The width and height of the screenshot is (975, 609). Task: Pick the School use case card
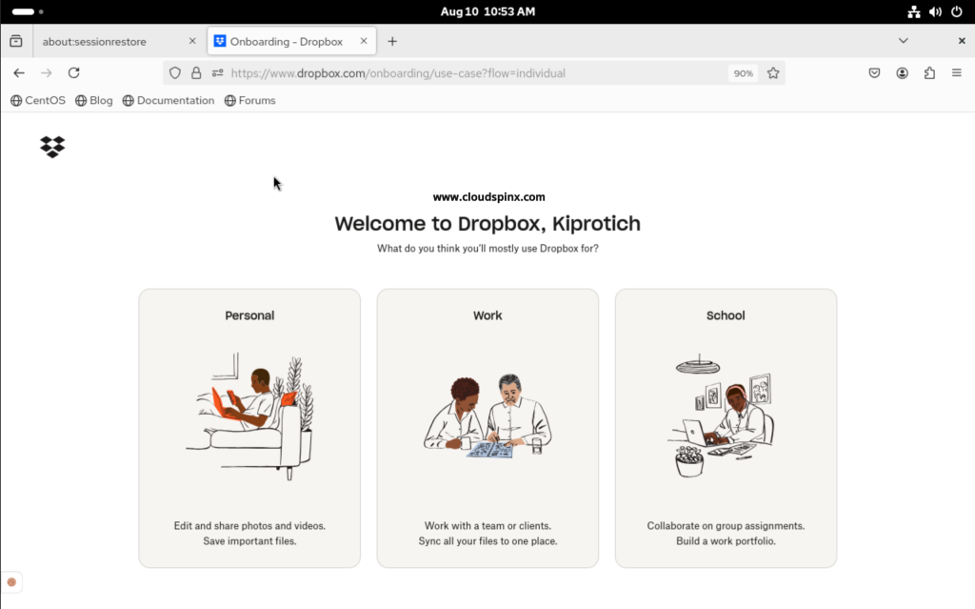point(726,428)
